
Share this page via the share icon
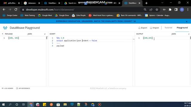(x=151, y=10)
